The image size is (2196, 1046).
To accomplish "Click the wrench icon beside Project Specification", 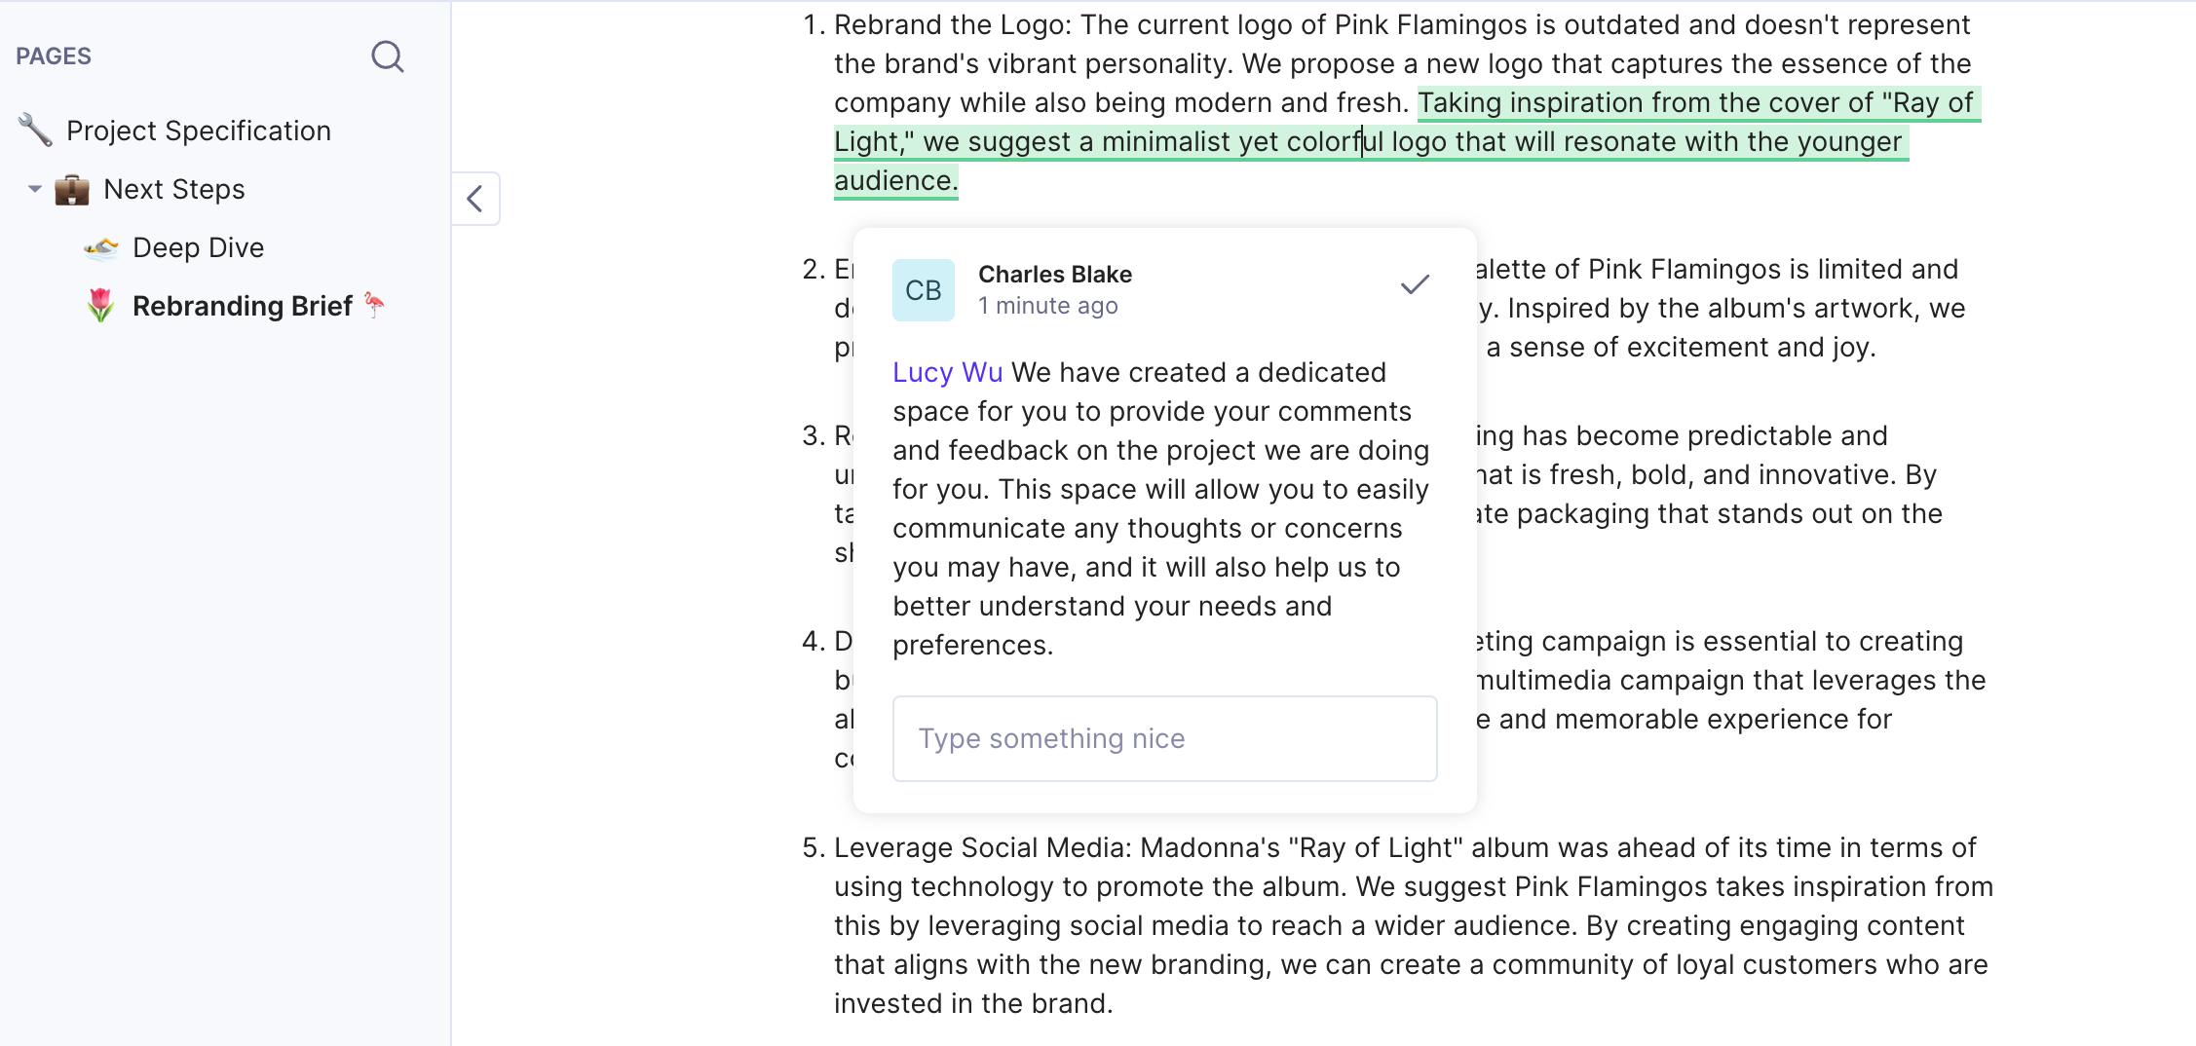I will point(35,131).
